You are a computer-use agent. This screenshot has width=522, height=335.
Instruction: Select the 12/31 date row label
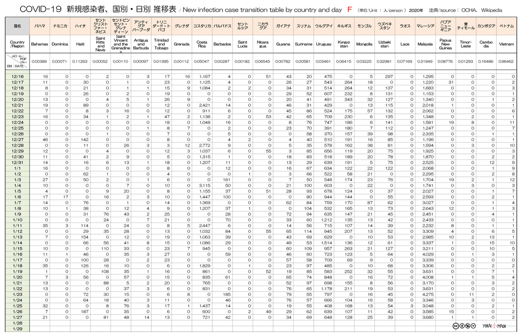18,163
